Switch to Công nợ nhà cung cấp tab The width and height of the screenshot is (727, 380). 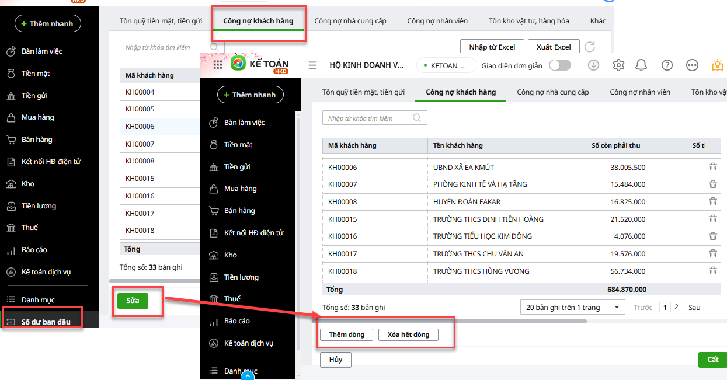tap(552, 92)
